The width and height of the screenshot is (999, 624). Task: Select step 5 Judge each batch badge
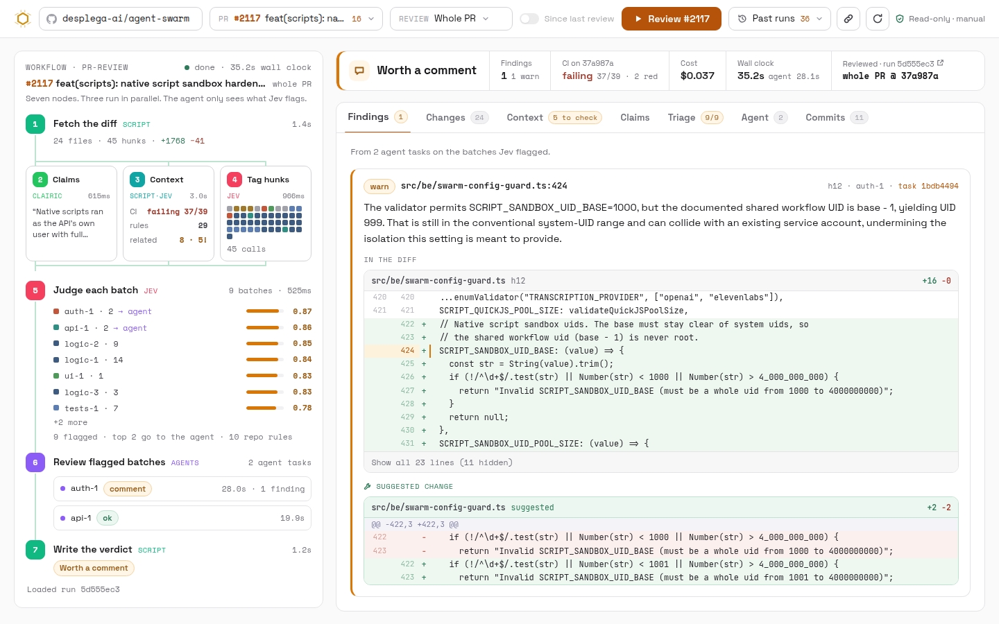pos(35,291)
